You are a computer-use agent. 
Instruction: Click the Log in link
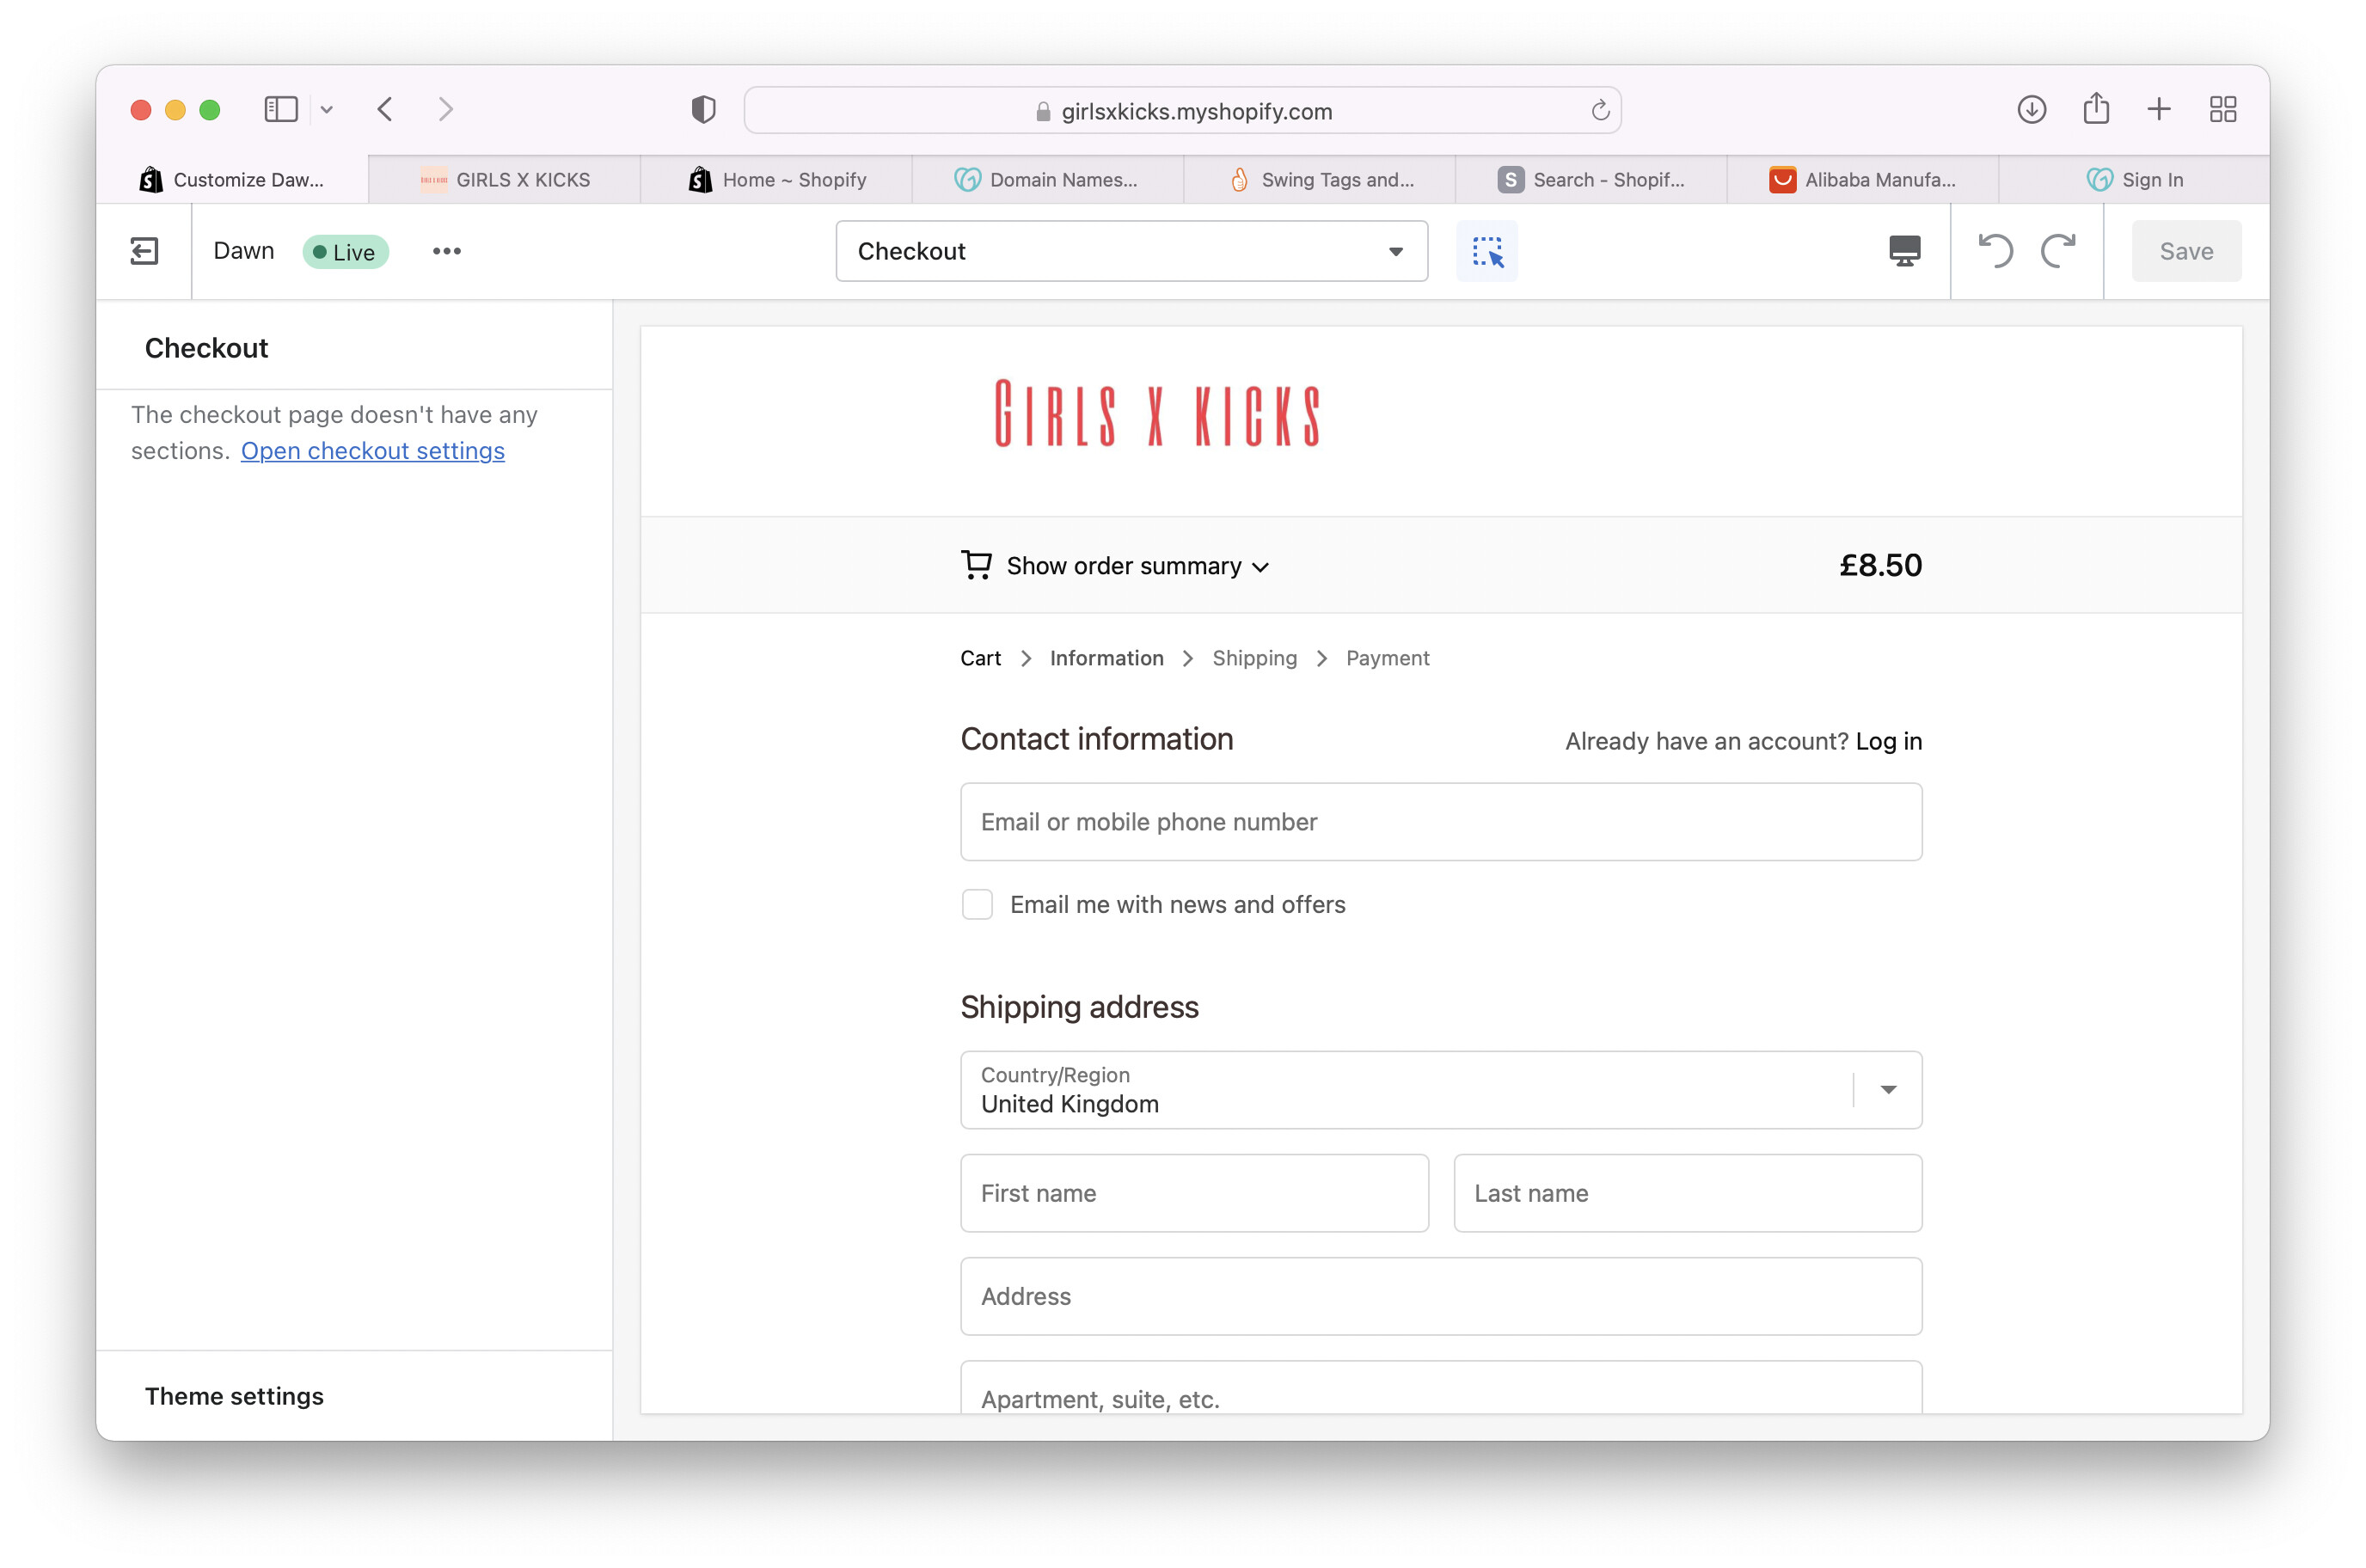click(x=1888, y=741)
